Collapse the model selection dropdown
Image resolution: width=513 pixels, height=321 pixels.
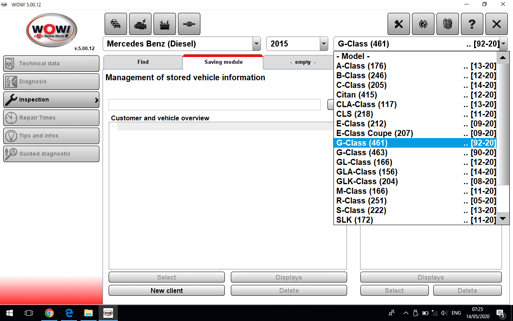pyautogui.click(x=503, y=44)
